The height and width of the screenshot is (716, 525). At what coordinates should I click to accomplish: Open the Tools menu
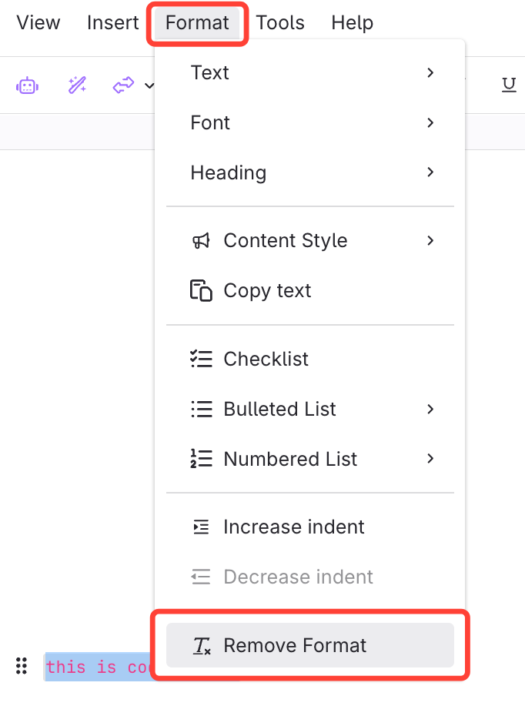(280, 23)
